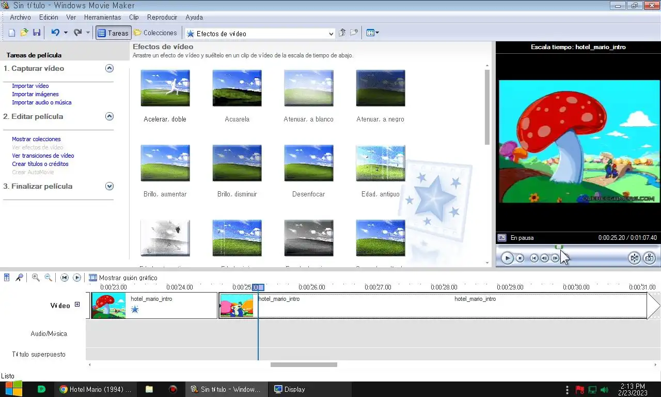This screenshot has width=661, height=397.
Task: Open the undo history dropdown arrow
Action: [66, 33]
